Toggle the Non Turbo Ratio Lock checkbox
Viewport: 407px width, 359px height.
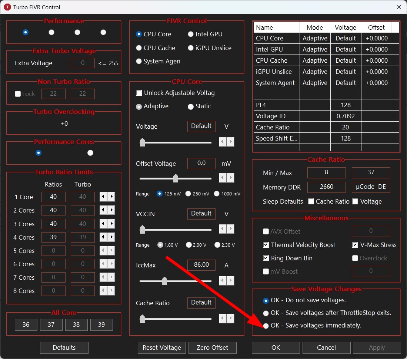18,94
